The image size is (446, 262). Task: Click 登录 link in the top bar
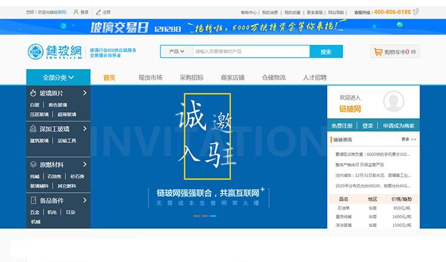click(x=84, y=12)
